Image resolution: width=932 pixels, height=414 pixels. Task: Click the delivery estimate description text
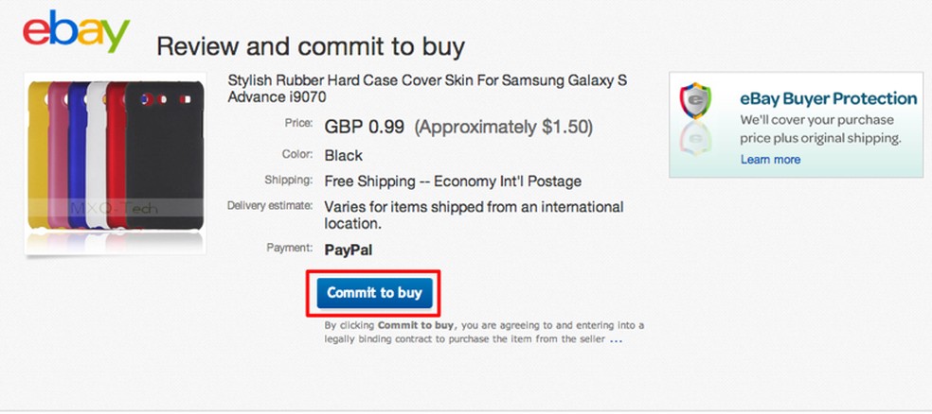(474, 216)
